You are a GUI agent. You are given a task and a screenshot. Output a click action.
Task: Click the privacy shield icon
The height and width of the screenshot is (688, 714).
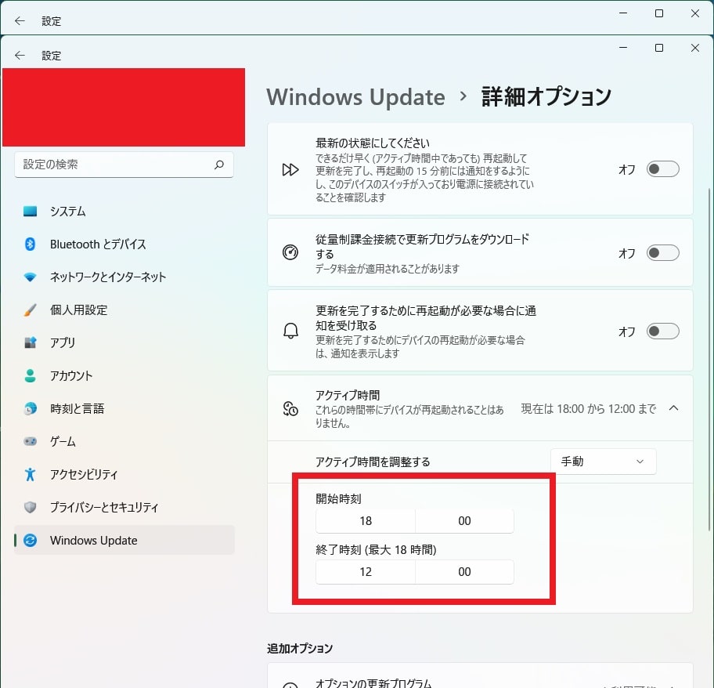(x=30, y=507)
